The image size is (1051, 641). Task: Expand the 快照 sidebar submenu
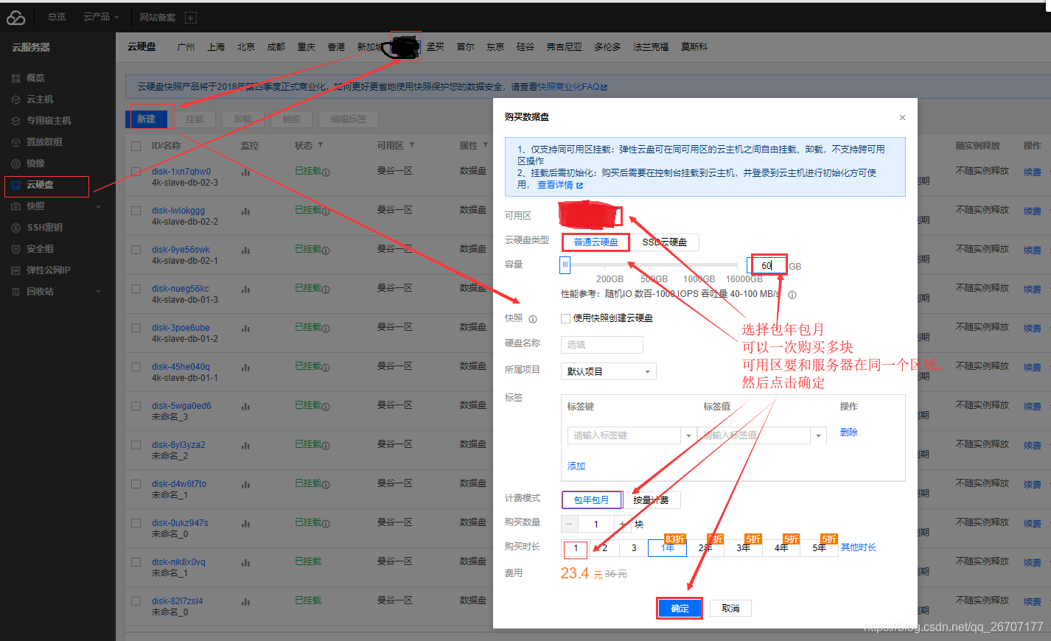point(98,206)
